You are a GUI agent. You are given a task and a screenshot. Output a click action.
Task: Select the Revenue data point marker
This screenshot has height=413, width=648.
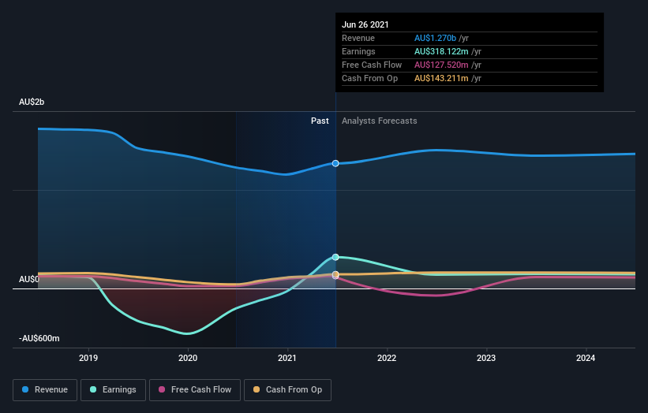click(335, 163)
